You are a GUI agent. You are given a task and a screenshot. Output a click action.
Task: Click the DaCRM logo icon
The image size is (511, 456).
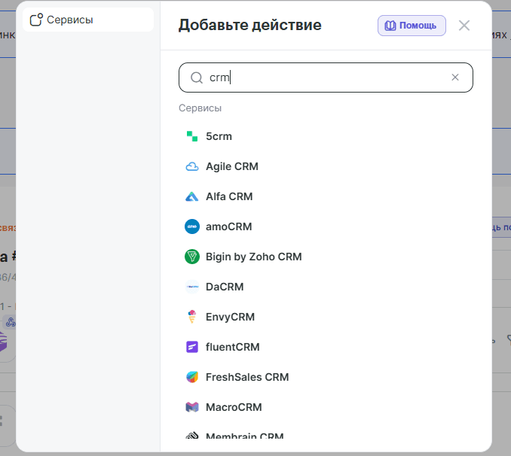(x=192, y=287)
